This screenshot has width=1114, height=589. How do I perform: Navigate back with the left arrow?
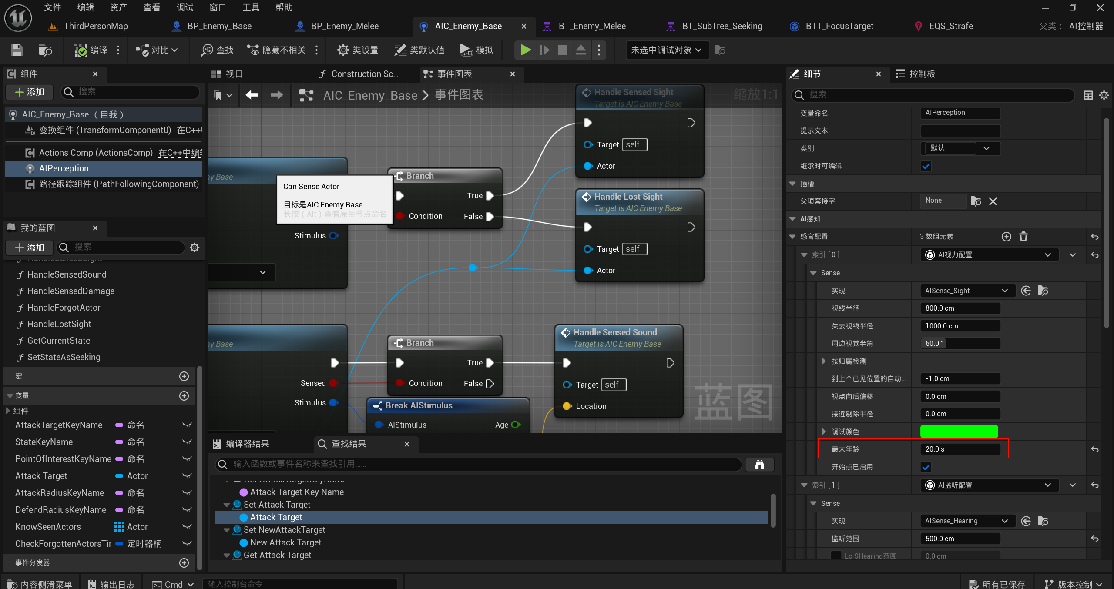(x=252, y=95)
